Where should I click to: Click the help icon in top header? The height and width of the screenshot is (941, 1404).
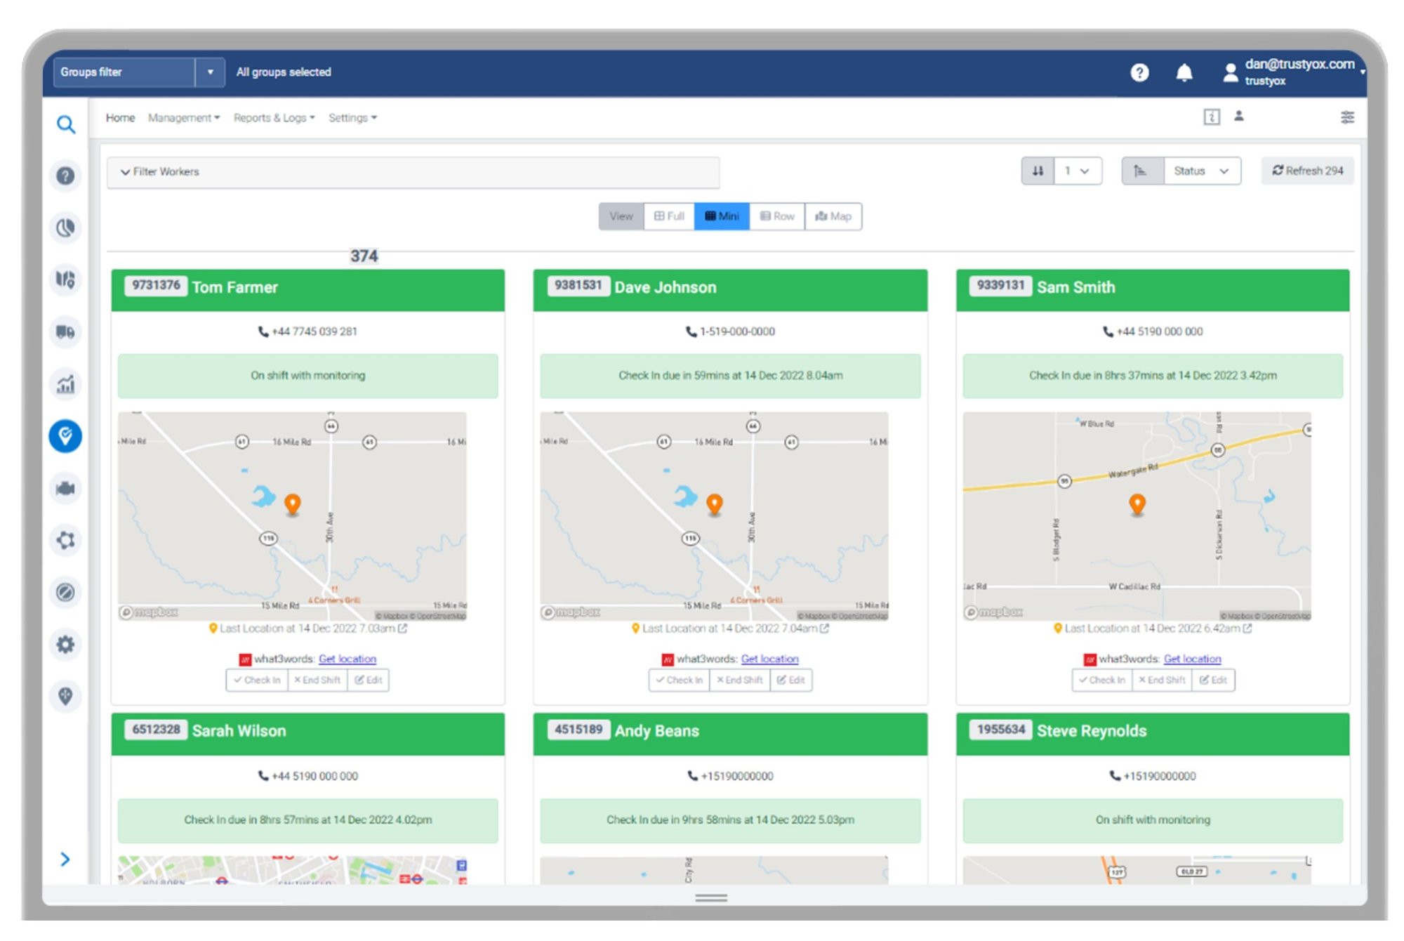coord(1139,72)
